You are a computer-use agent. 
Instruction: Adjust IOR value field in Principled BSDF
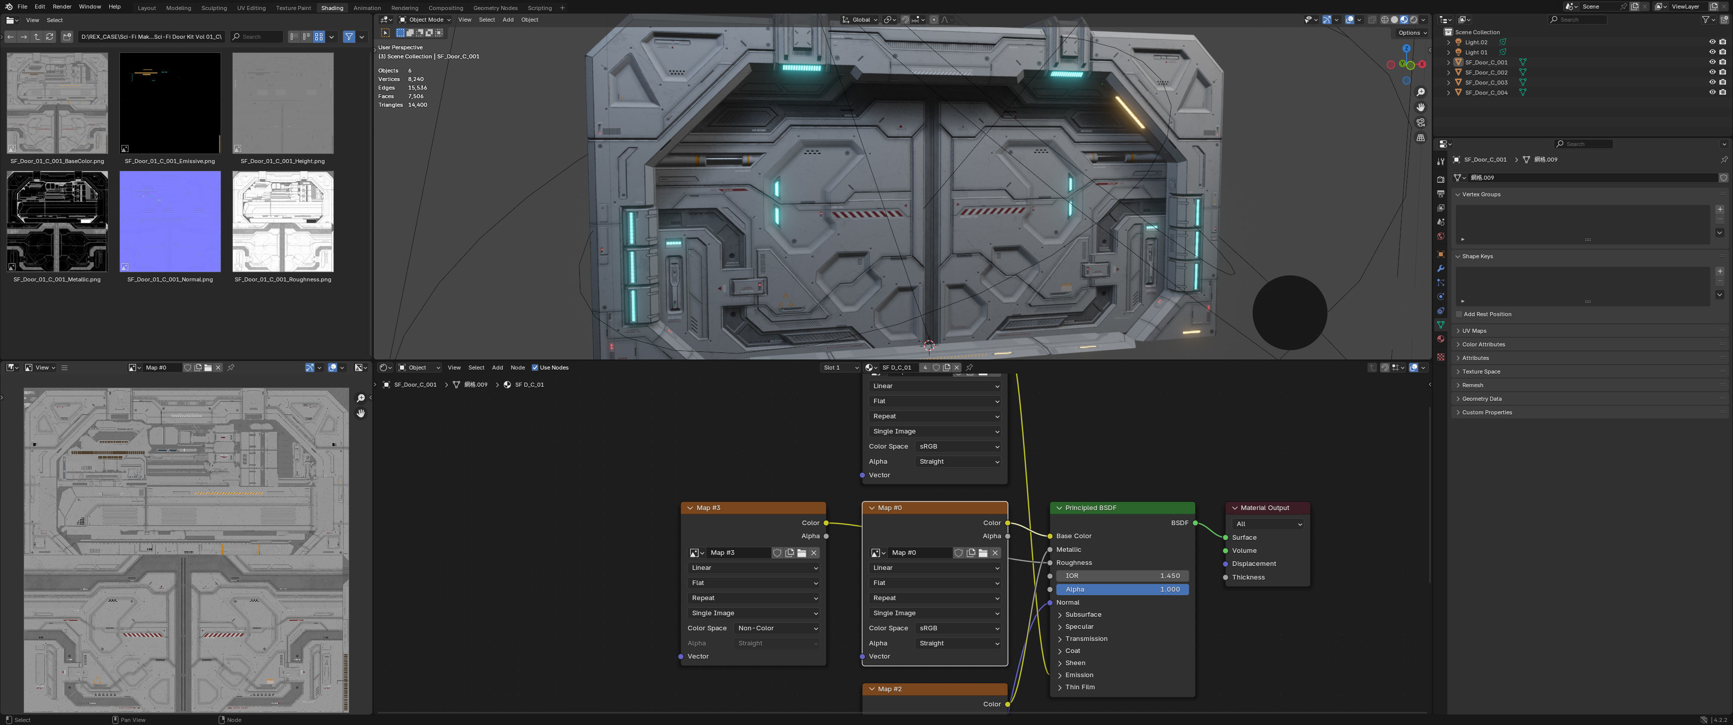coord(1122,575)
